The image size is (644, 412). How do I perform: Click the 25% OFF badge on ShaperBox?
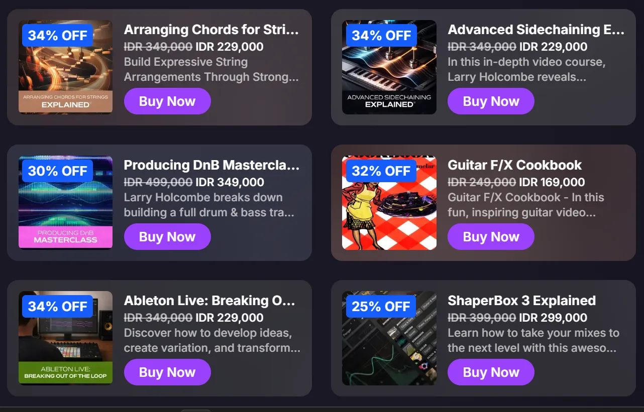381,306
